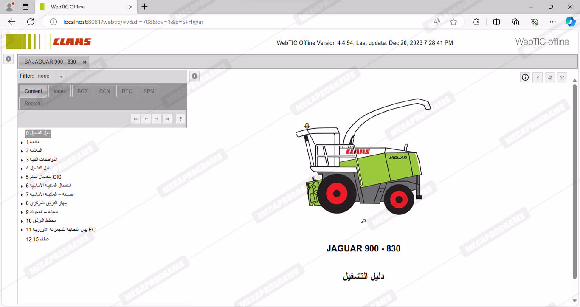Collapse the navigation panel with circled arrow
Screen dimensions: 580x307
[194, 76]
